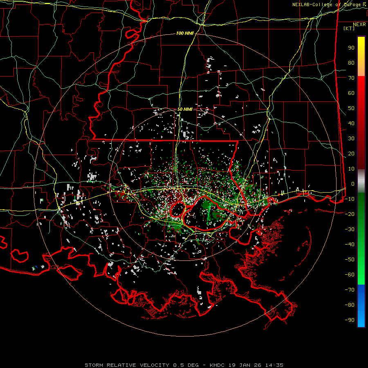Select the 100 NMI range ring label

185,34
